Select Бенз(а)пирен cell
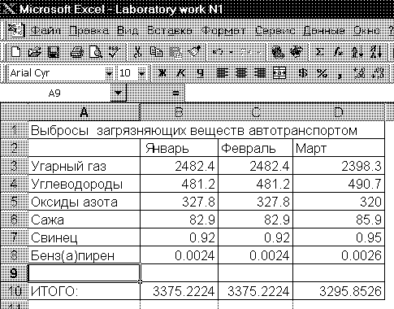The image size is (394, 309). click(x=84, y=255)
